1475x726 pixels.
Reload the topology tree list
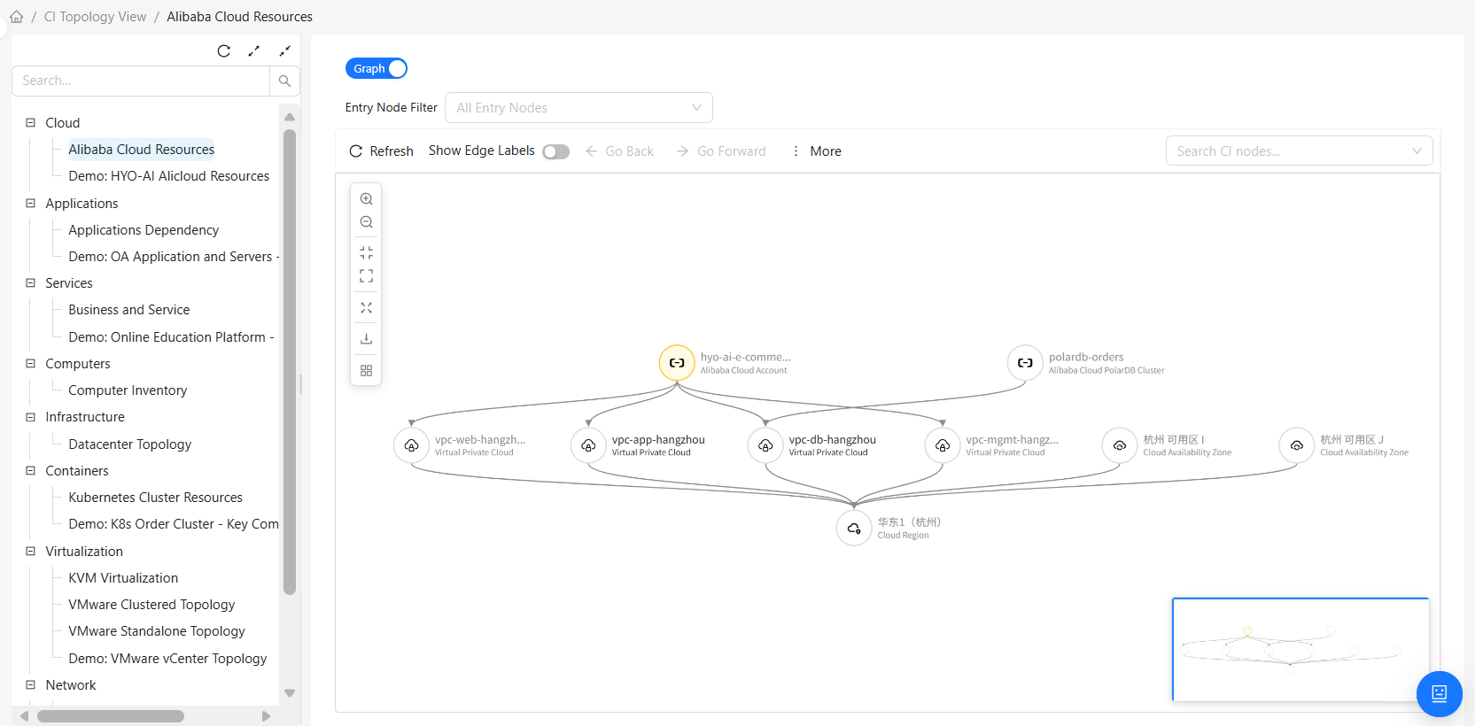point(224,51)
